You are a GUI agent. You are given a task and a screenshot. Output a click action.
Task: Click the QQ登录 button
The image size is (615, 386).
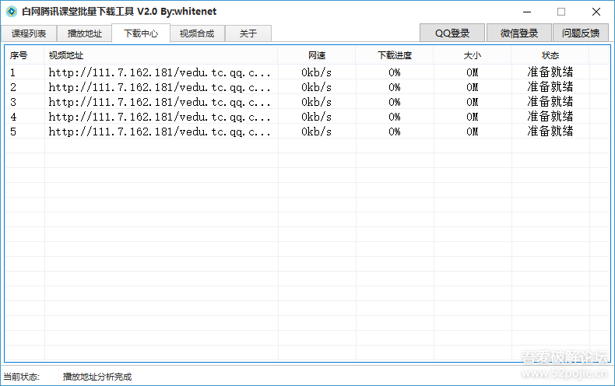click(452, 33)
